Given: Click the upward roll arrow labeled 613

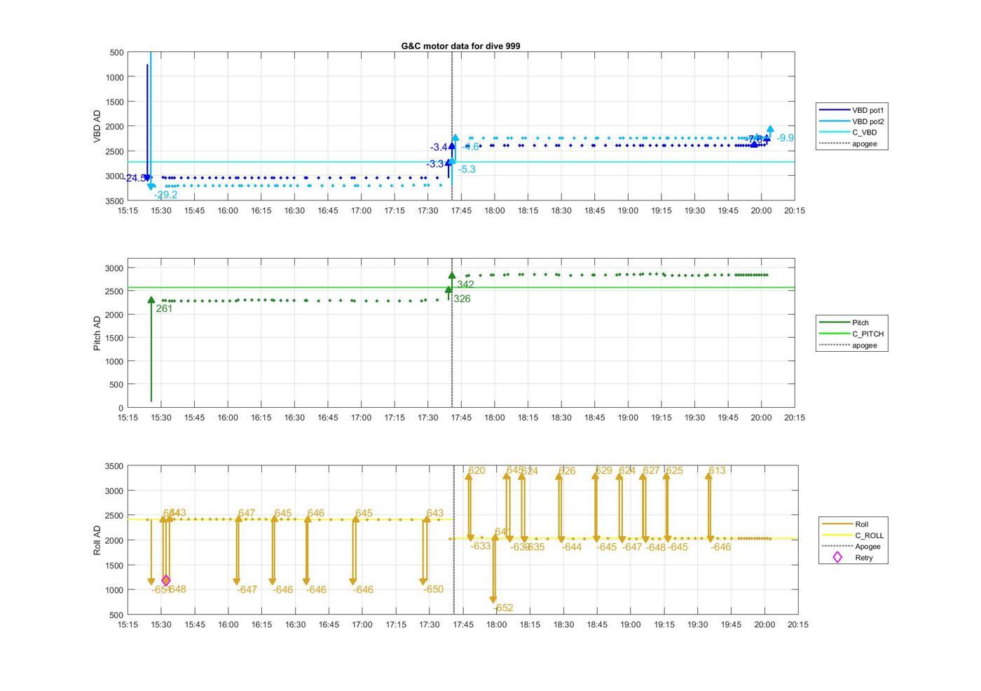Looking at the screenshot, I should tap(708, 507).
